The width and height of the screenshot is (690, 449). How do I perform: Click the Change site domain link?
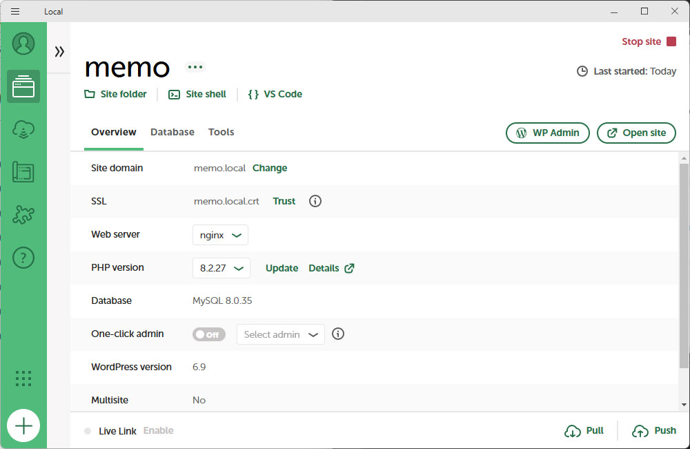(x=270, y=168)
